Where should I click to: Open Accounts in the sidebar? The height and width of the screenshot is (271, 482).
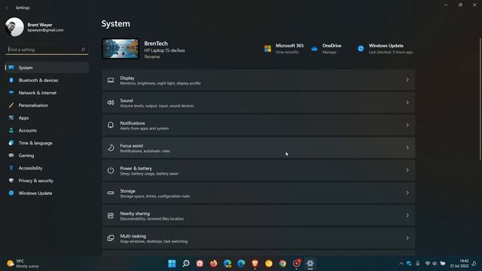(x=47, y=130)
